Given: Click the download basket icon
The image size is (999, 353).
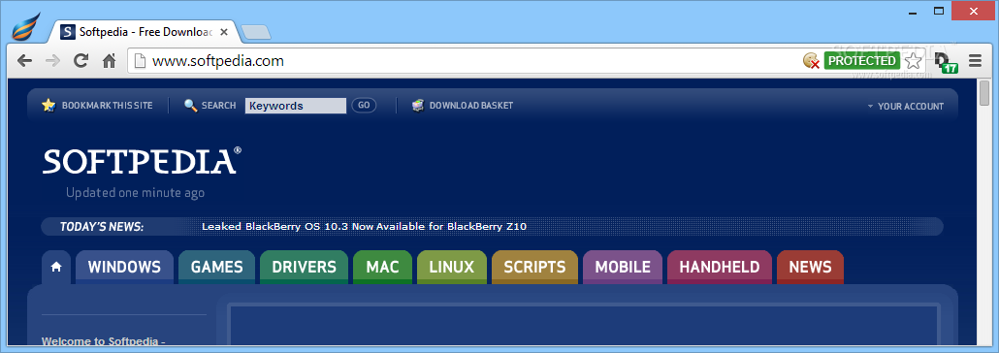Looking at the screenshot, I should 418,105.
